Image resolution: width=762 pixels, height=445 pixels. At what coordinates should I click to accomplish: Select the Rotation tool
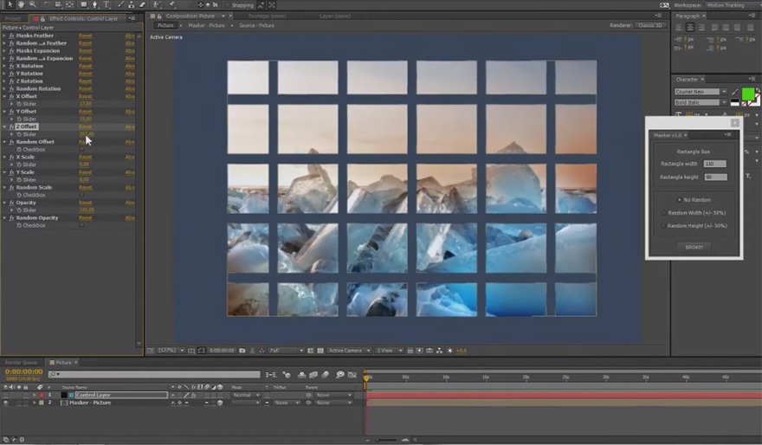pyautogui.click(x=47, y=4)
